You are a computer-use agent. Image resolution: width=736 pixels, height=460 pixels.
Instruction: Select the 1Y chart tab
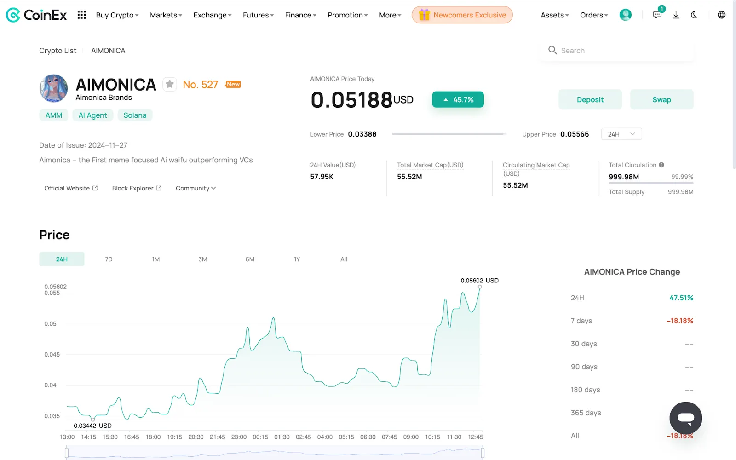pos(297,259)
